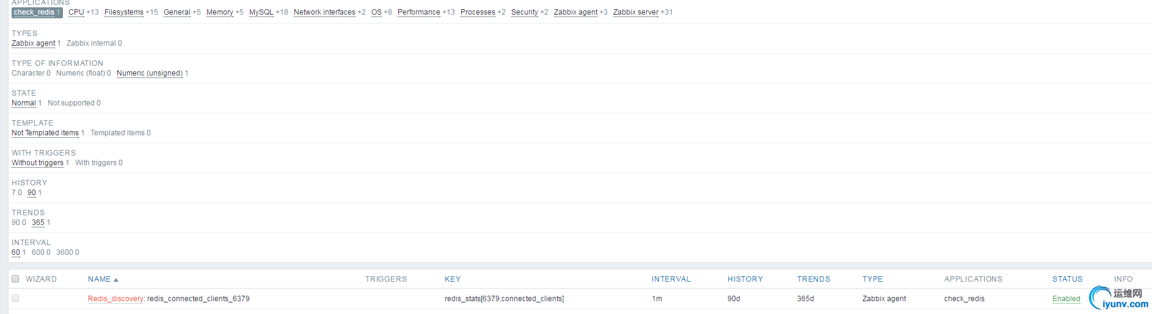Filter items by Security application

pos(525,12)
